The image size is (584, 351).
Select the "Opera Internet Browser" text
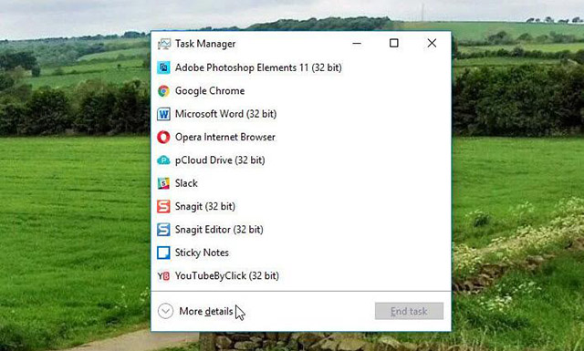225,137
